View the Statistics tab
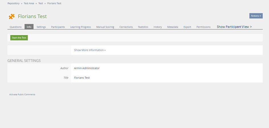The width and height of the screenshot is (269, 128). (x=143, y=27)
